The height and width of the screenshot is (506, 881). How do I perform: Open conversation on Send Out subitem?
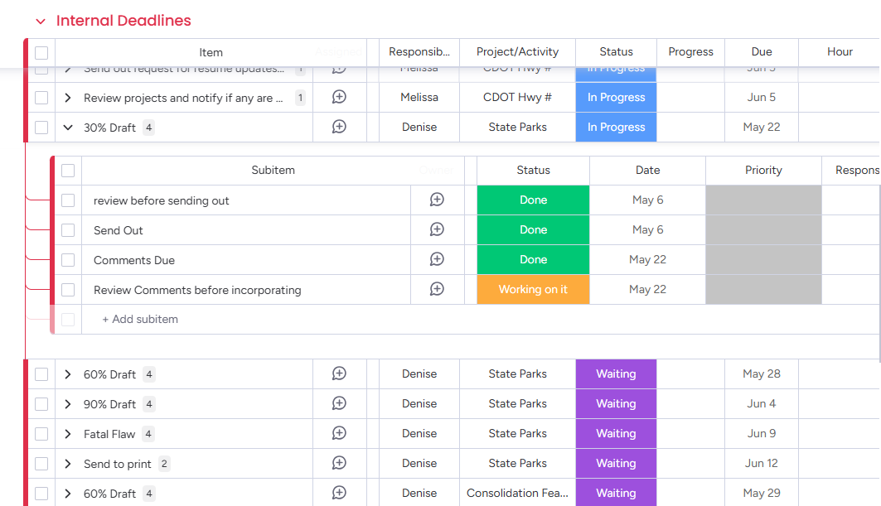437,229
